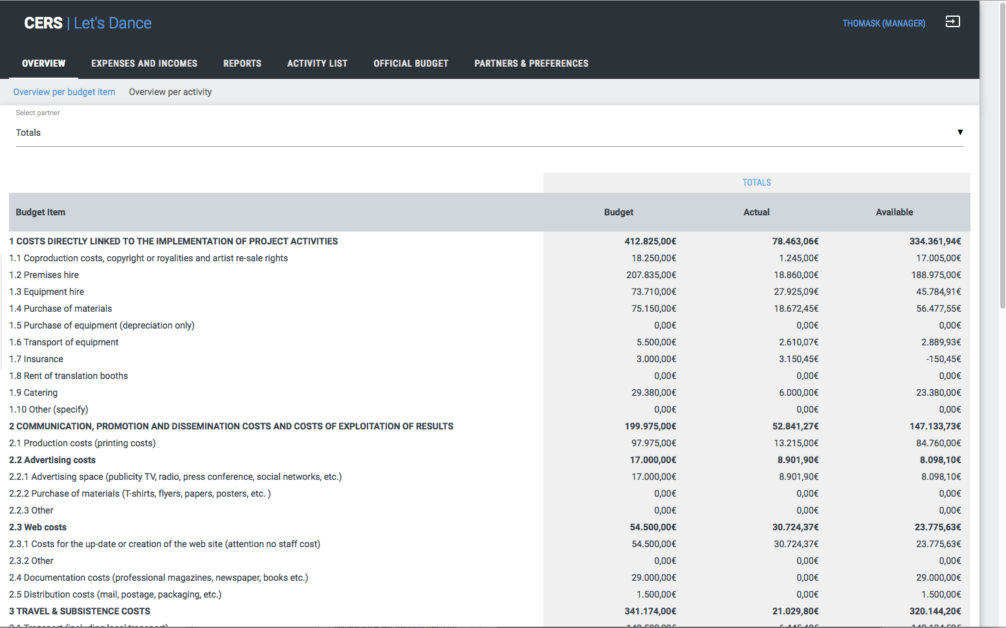The width and height of the screenshot is (1006, 628).
Task: Select row 1.9 Catering
Action: [490, 393]
